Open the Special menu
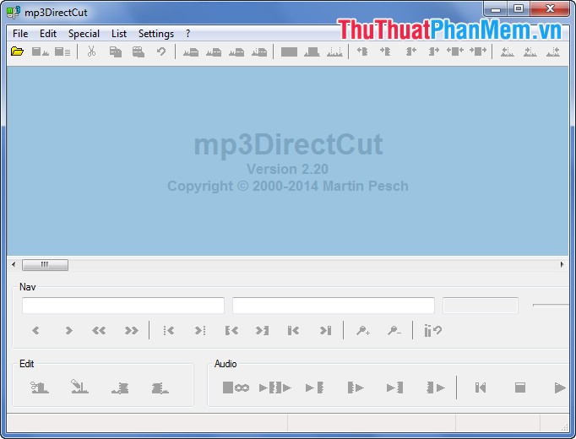576x439 pixels. [x=84, y=34]
